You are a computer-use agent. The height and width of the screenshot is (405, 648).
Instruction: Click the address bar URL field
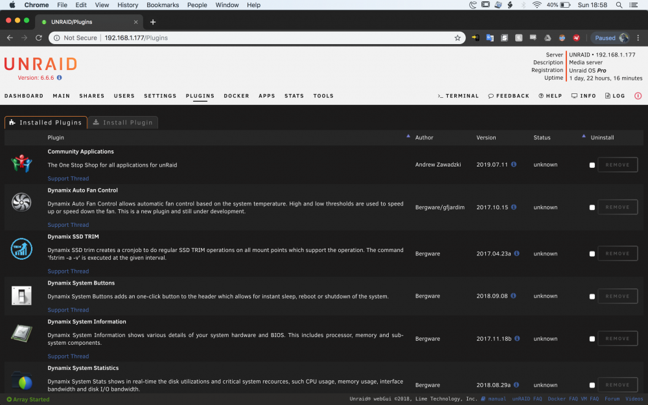click(257, 38)
